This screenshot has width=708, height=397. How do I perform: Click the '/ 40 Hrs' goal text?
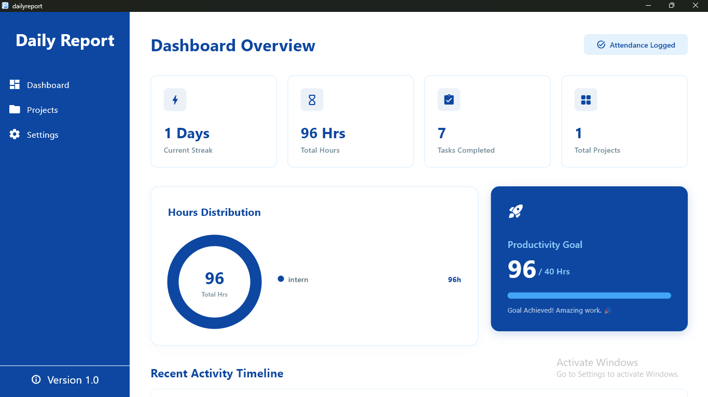point(554,272)
